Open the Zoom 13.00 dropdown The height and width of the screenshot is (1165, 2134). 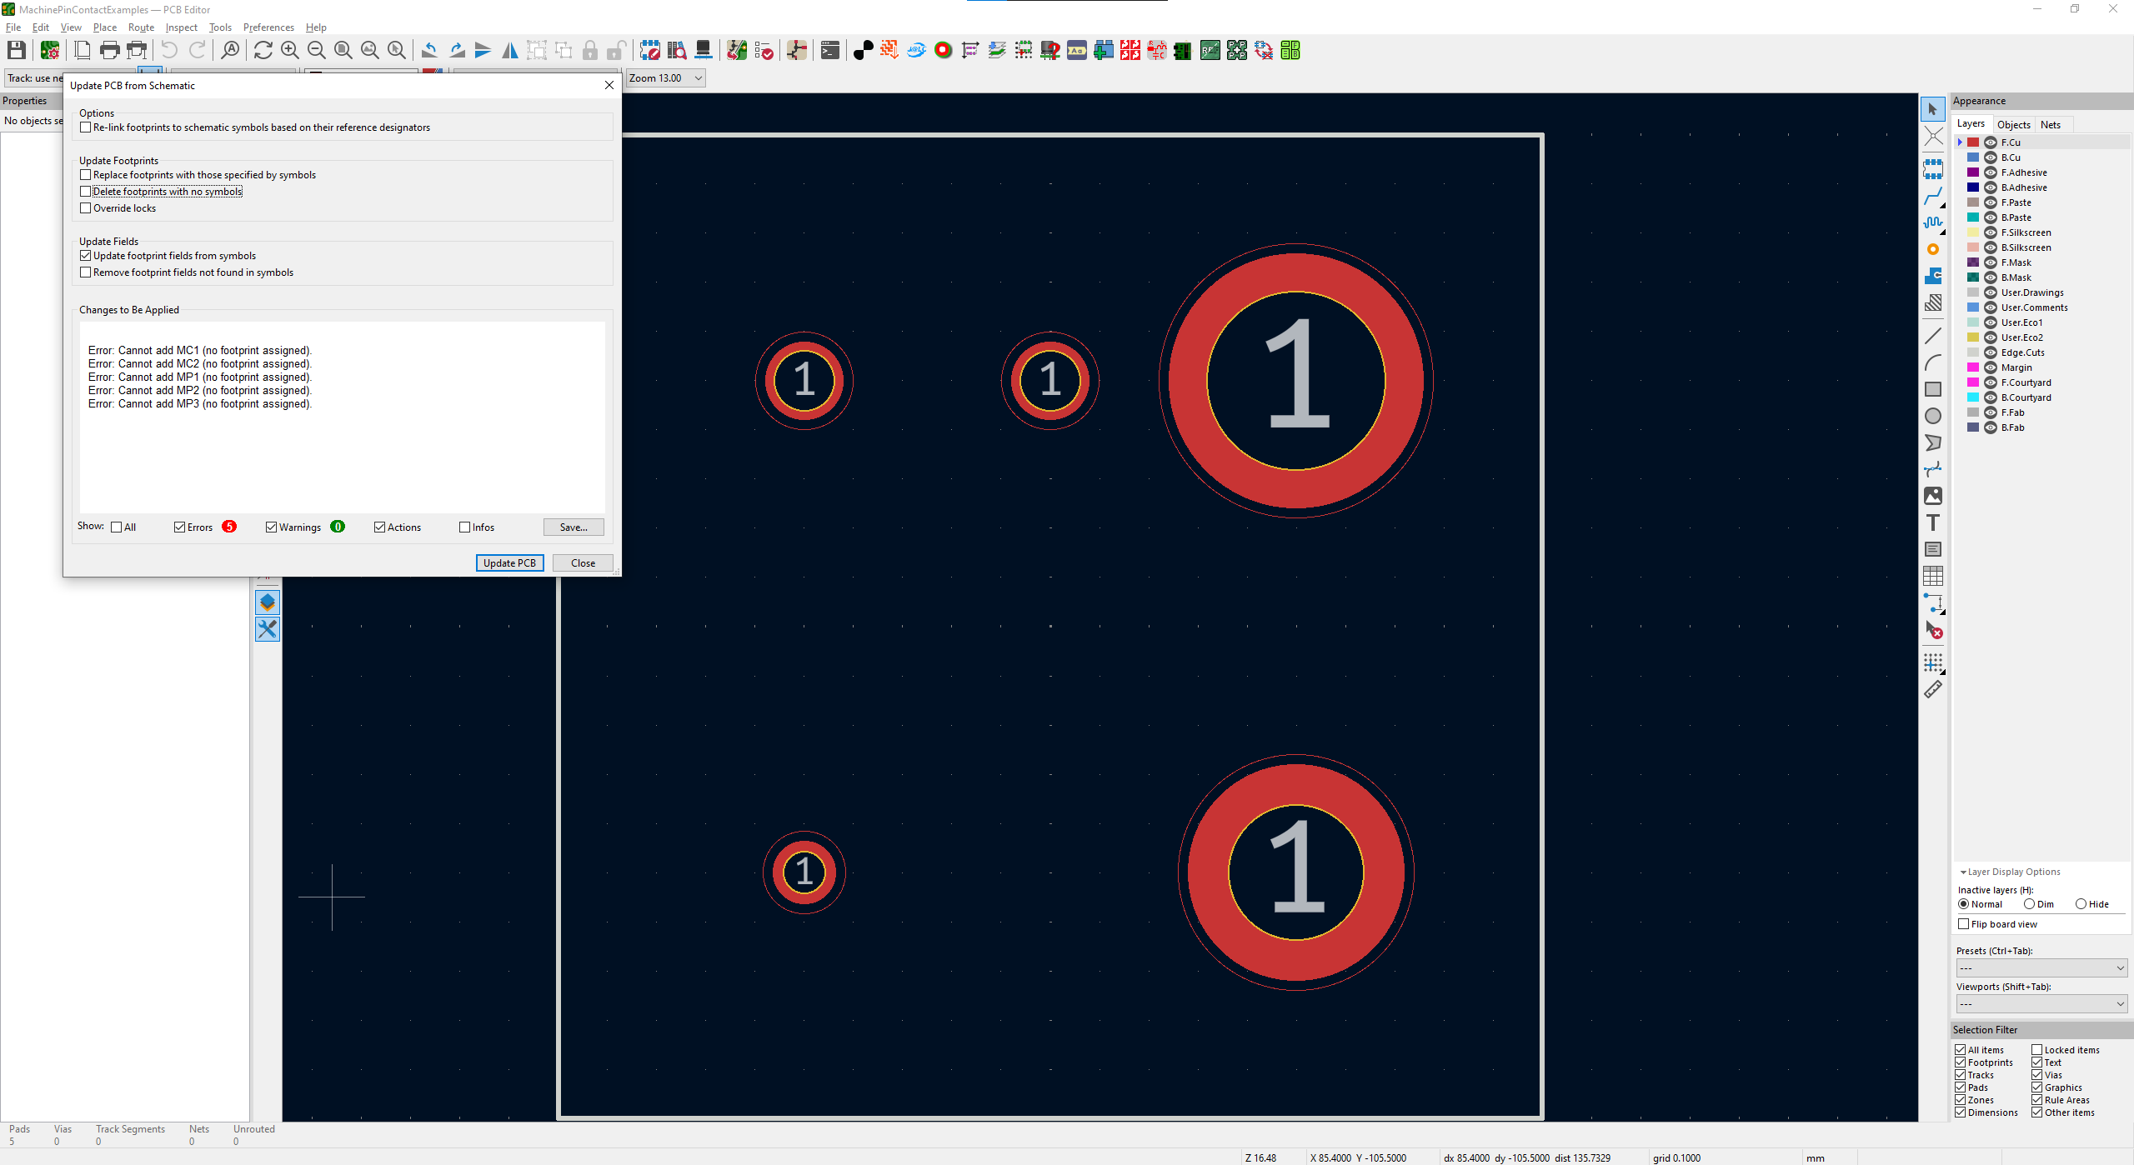pyautogui.click(x=666, y=78)
